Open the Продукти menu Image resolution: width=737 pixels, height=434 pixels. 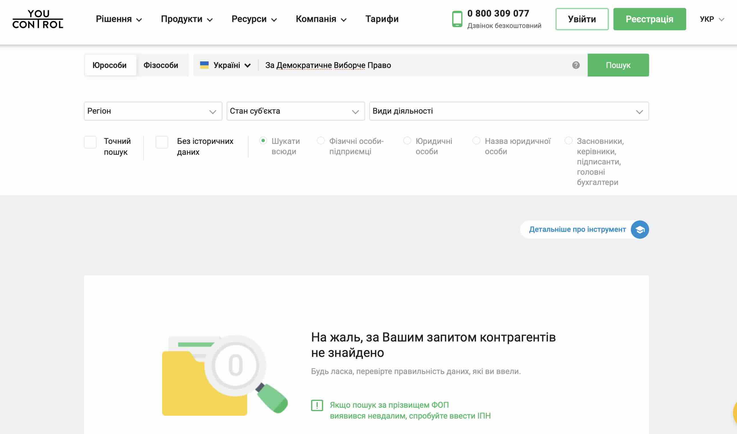(186, 19)
